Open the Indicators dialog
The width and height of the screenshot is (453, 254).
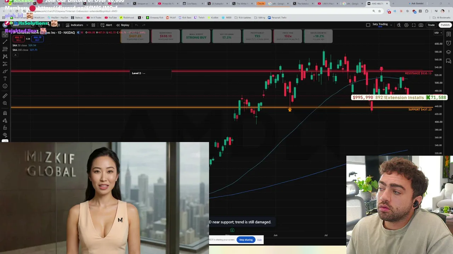coord(74,25)
